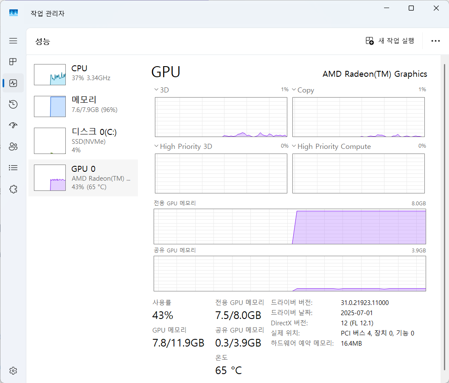
Task: Click the Copy engine usage graph
Action: tap(359, 117)
